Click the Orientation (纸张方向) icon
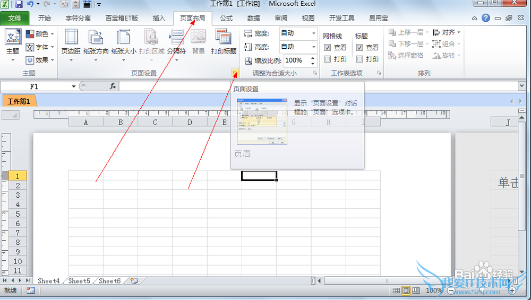 pos(96,37)
